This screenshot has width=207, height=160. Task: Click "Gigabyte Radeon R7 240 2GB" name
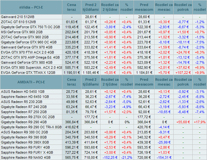[24, 107]
